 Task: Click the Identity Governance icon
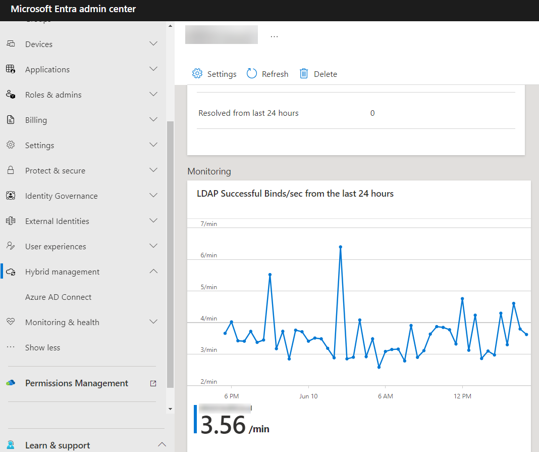coord(11,196)
